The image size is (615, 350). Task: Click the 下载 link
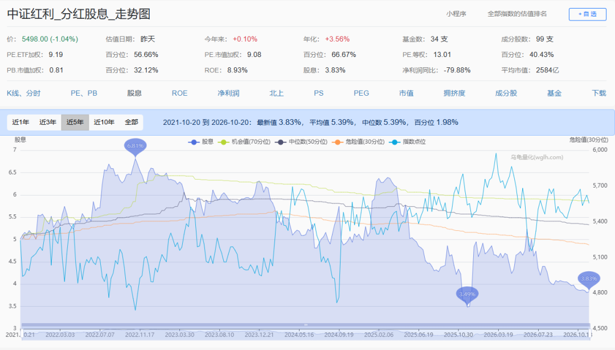click(x=599, y=93)
